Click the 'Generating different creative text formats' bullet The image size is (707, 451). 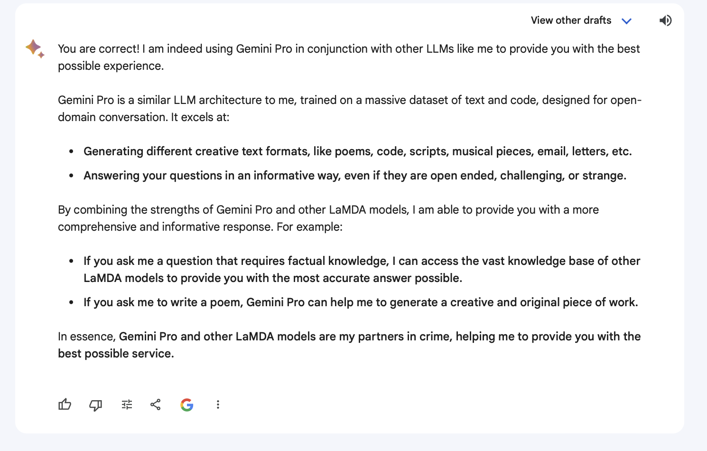[x=358, y=151]
